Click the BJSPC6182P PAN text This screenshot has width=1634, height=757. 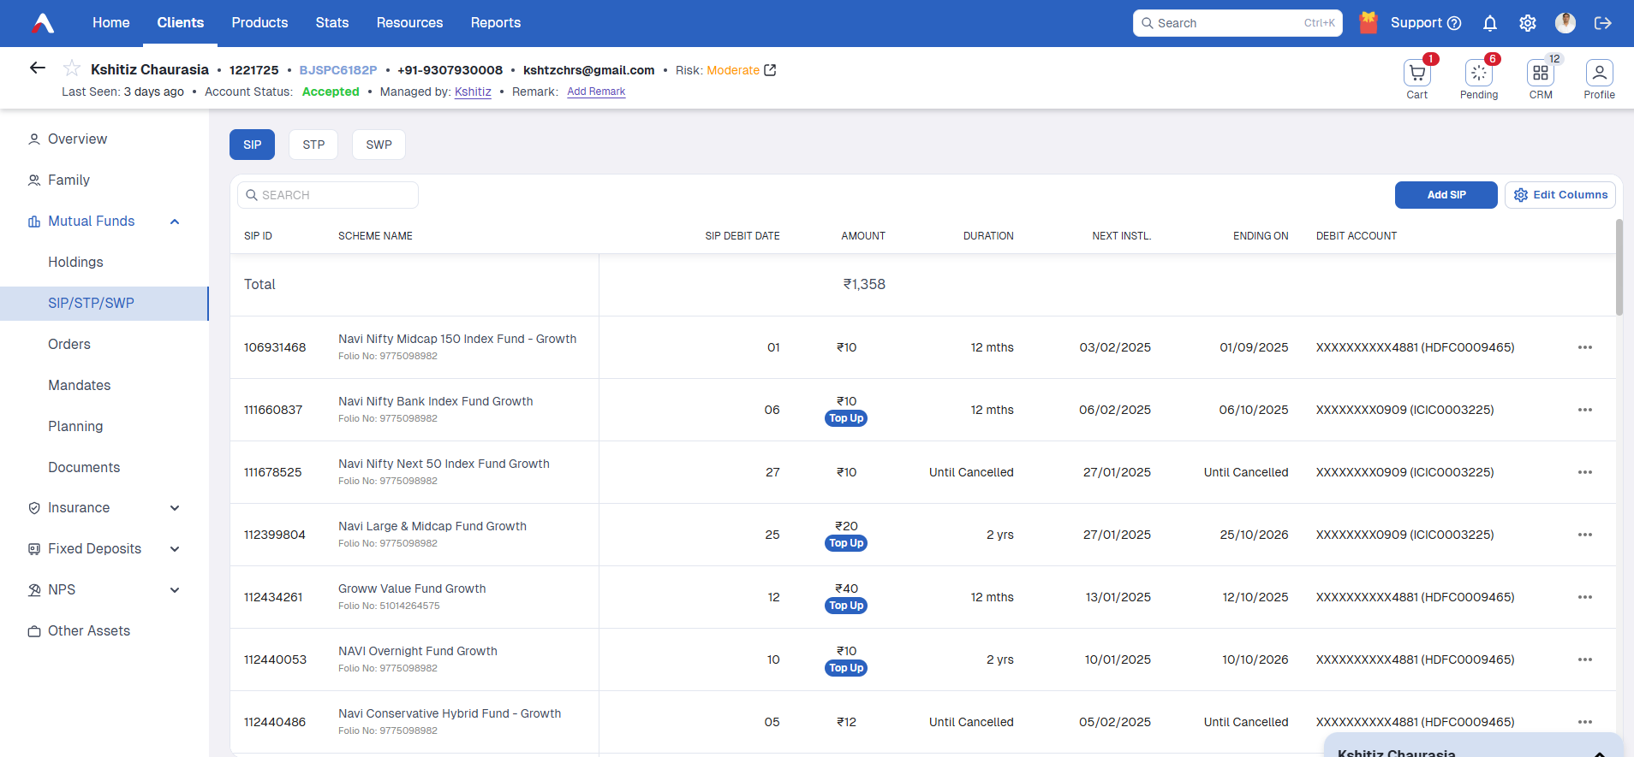tap(338, 70)
